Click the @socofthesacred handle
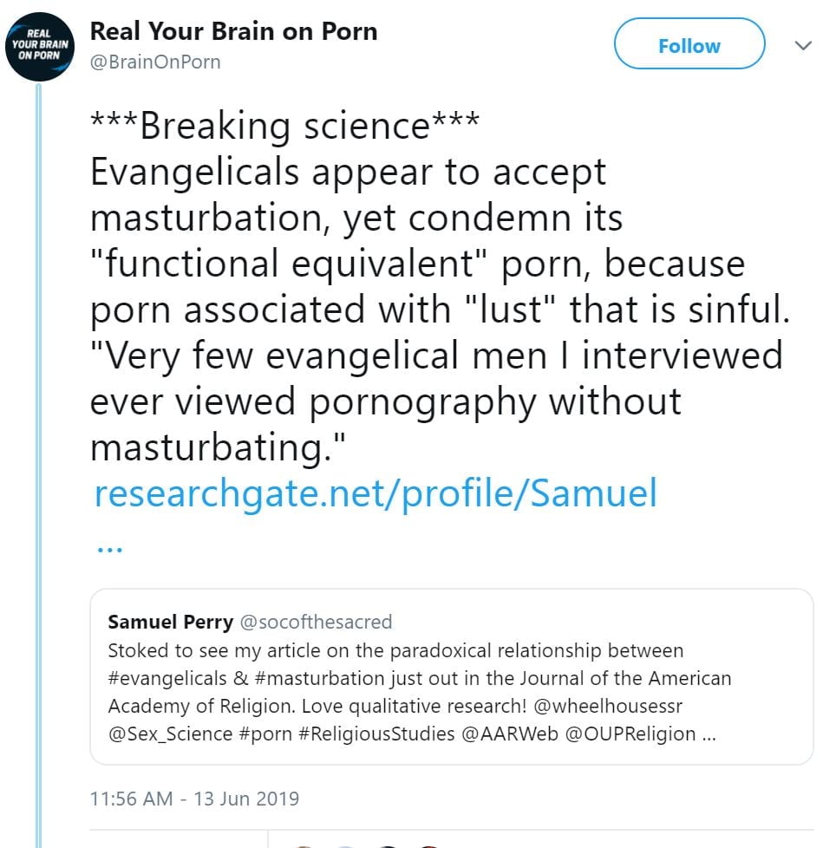 click(316, 622)
